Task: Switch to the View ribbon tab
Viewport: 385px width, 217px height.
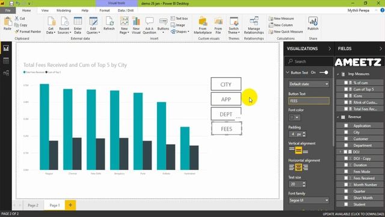Action: click(45, 11)
